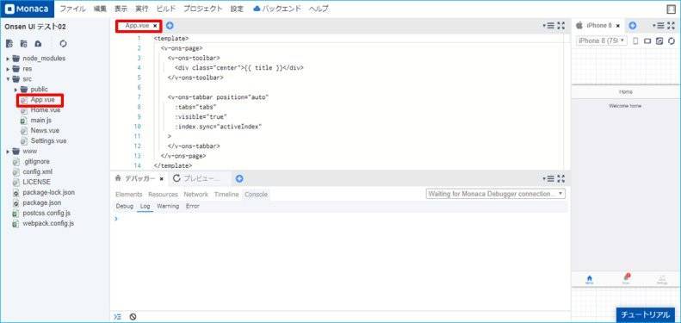Open main.js in the file tree

click(x=40, y=121)
